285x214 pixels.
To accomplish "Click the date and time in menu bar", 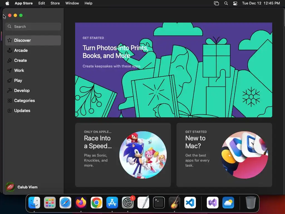I will coord(261,3).
